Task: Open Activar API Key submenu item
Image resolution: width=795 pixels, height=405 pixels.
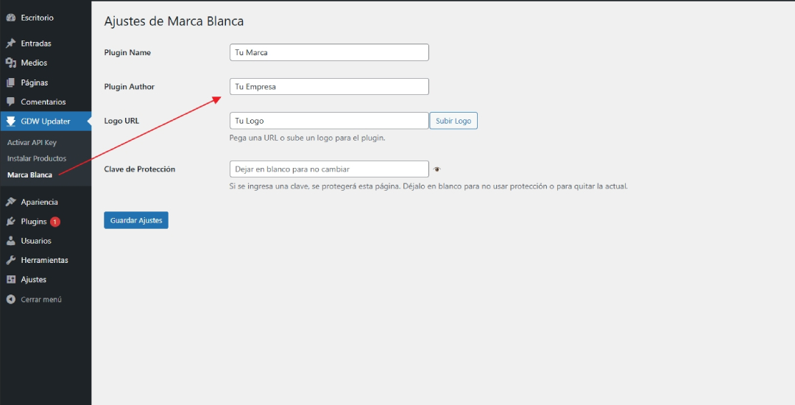Action: (32, 142)
